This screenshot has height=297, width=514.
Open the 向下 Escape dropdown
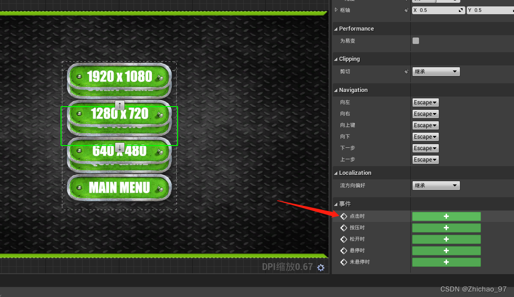(x=425, y=136)
